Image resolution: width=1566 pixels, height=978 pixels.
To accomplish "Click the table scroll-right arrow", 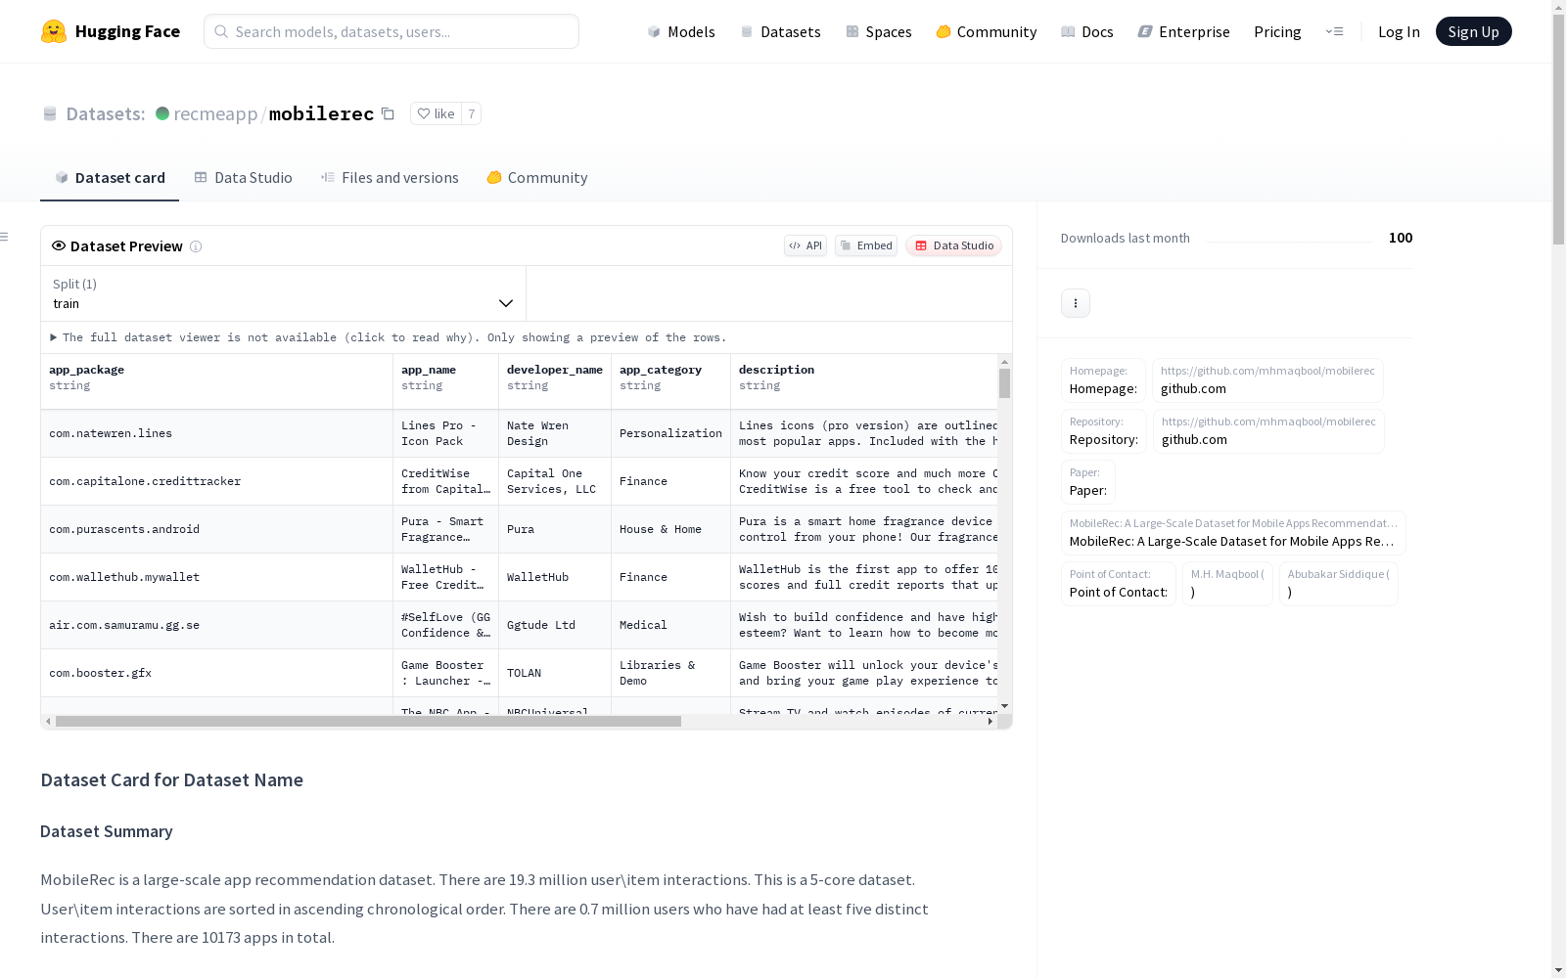I will tap(990, 722).
